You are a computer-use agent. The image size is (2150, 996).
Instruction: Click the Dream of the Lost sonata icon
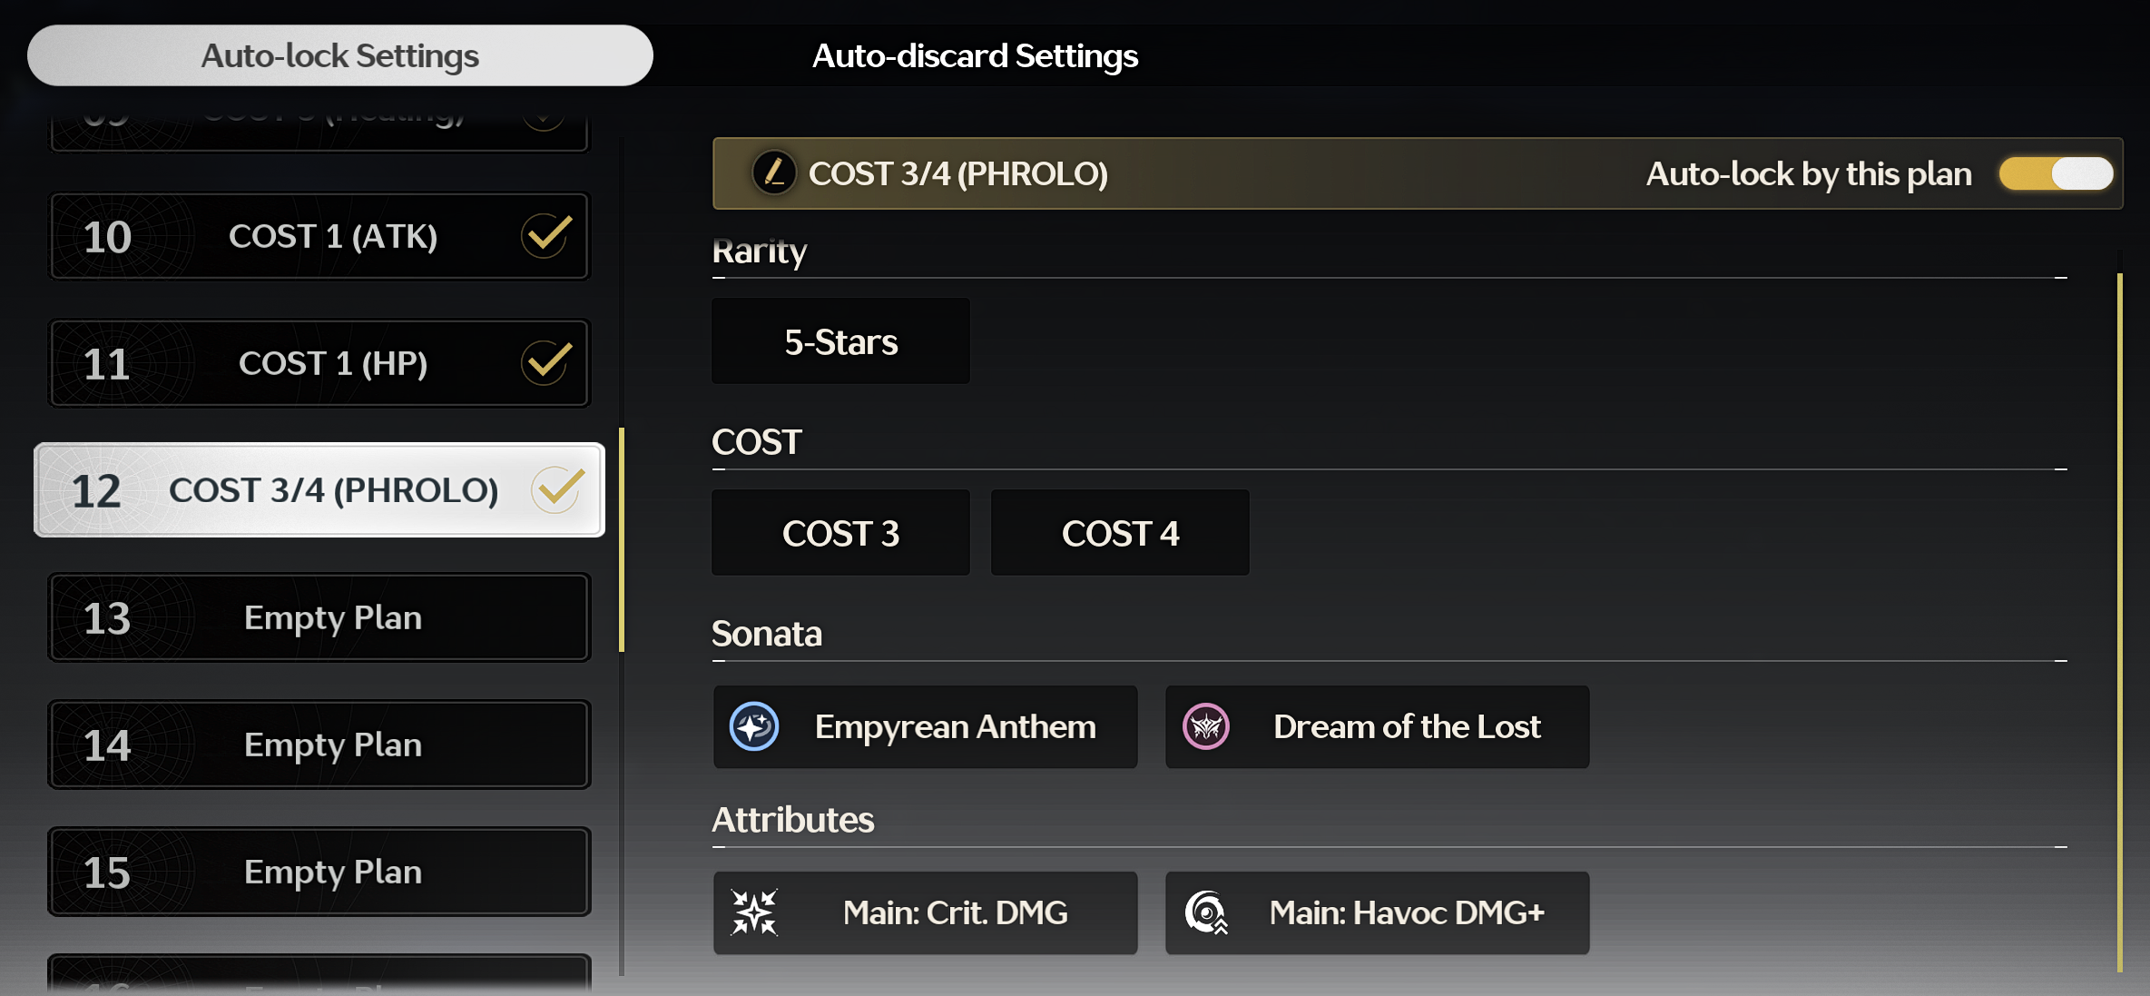click(1206, 726)
